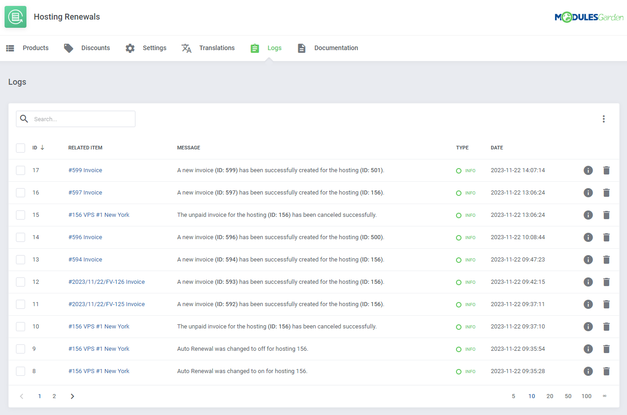Select the Logs tab
Viewport: 627px width, 415px height.
(266, 48)
